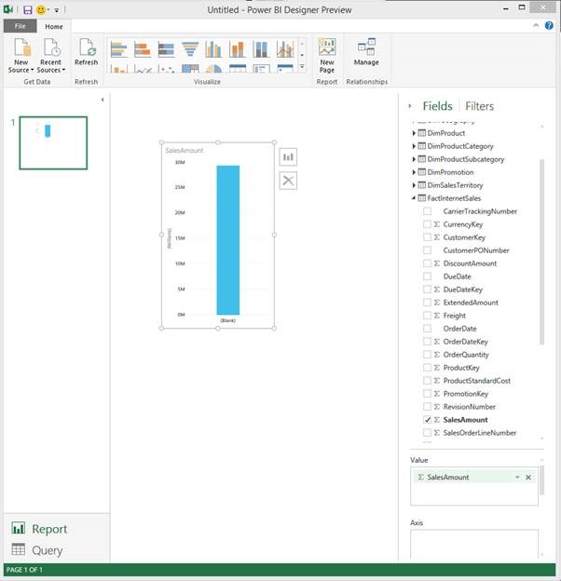Screen dimensions: 561x581
Task: Expand the DimProductSubcategory table
Action: click(x=414, y=159)
